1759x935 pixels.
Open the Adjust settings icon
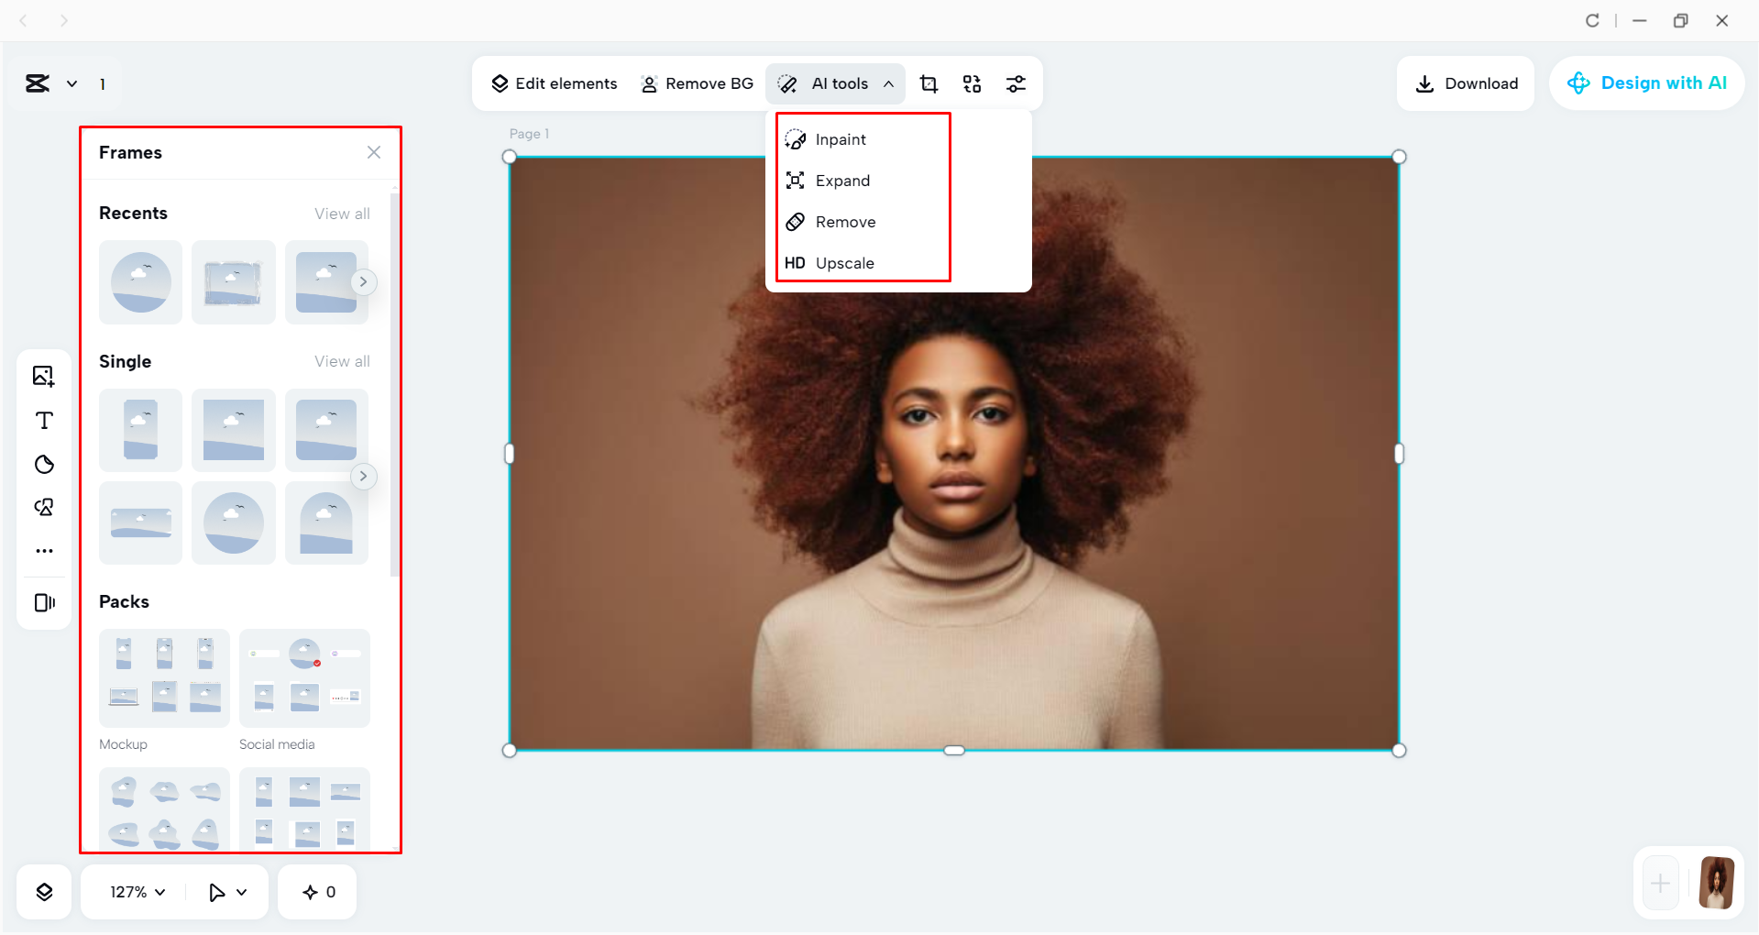pos(1016,83)
